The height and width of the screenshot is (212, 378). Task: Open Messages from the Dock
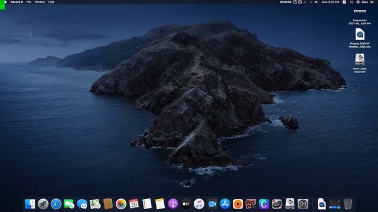82,204
